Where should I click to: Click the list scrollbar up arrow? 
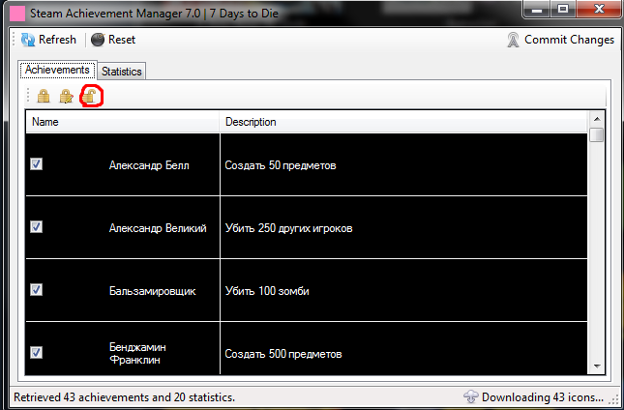tap(597, 119)
